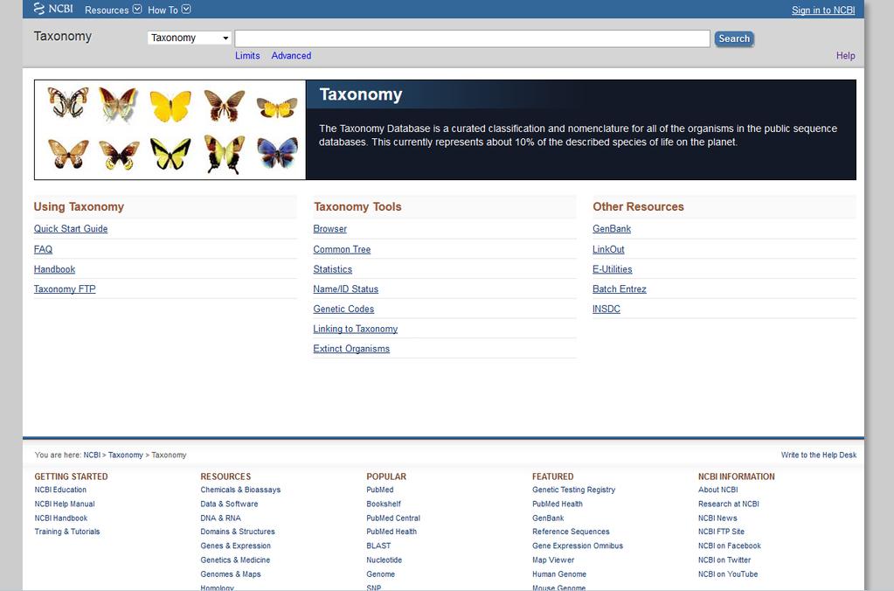Open Domains & Structures link

pyautogui.click(x=237, y=532)
